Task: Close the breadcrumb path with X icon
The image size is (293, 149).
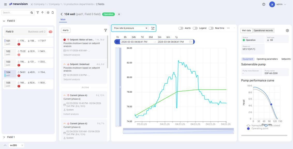Action: click(32, 4)
